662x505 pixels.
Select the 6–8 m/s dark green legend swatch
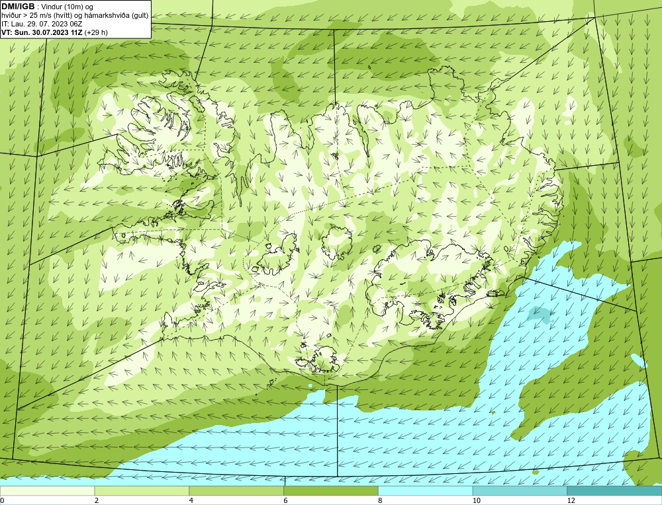tap(331, 491)
